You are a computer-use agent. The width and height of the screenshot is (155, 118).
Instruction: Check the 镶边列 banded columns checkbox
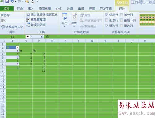click(121, 26)
